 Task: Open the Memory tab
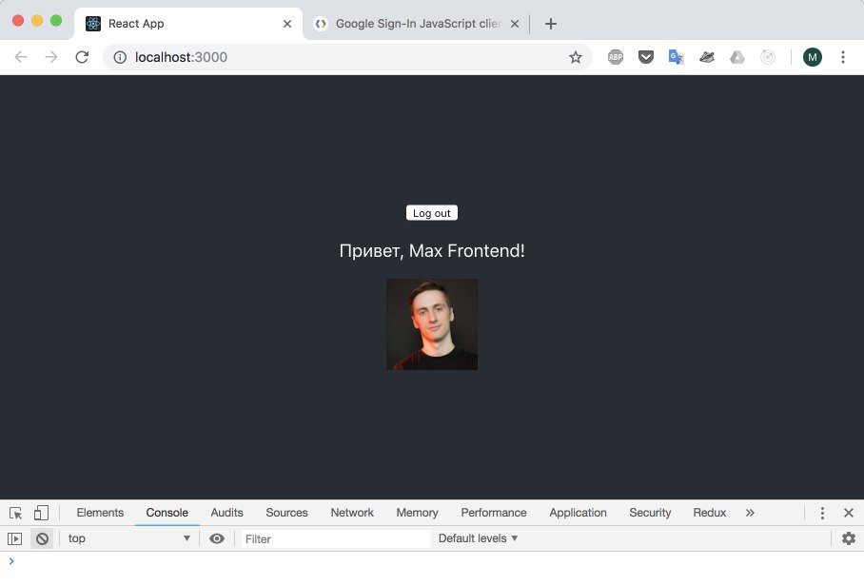417,513
